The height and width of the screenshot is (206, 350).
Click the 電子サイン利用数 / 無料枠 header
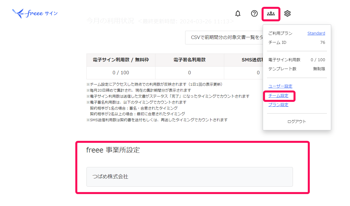coord(121,60)
